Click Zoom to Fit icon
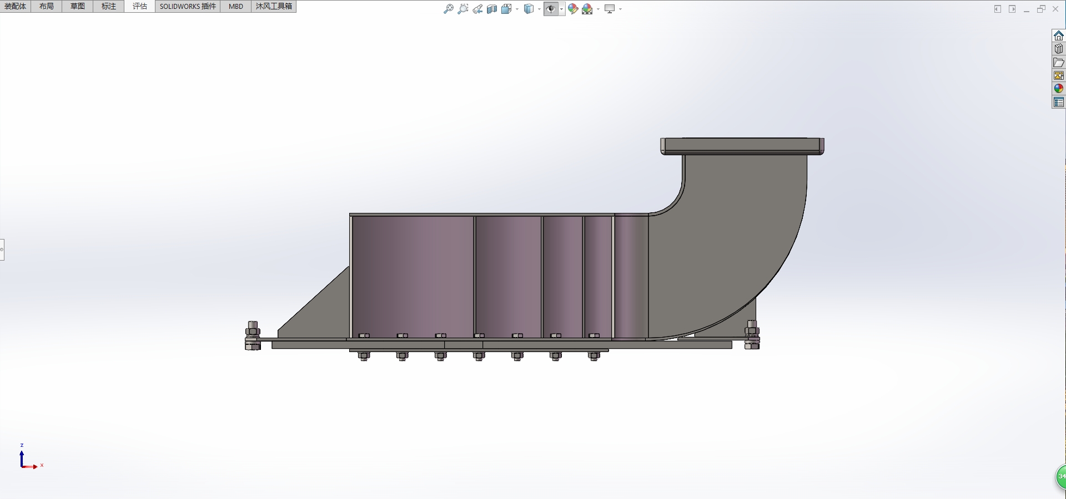The image size is (1066, 499). tap(449, 9)
